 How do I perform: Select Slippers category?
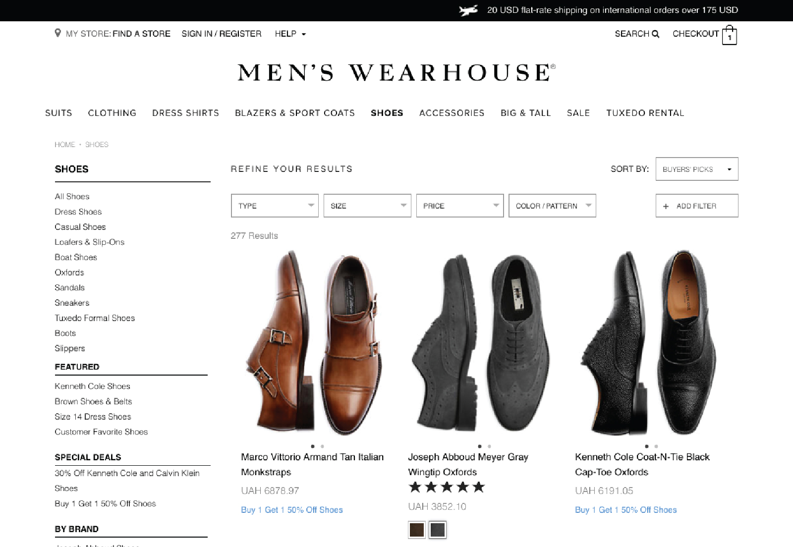[70, 348]
